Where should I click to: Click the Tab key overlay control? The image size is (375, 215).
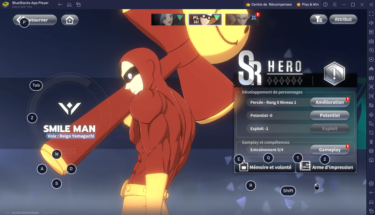pos(36,85)
